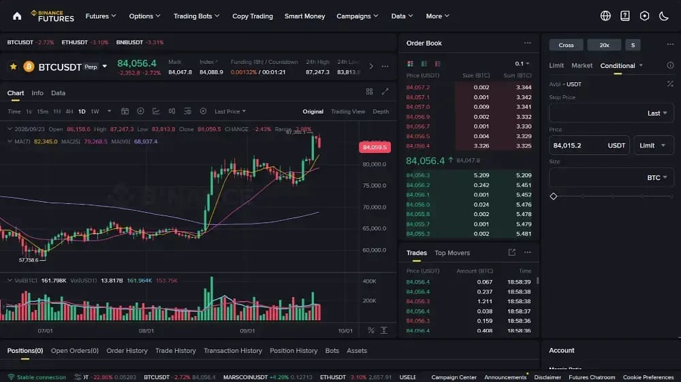Open order type info icon
The image size is (681, 382).
pyautogui.click(x=670, y=65)
